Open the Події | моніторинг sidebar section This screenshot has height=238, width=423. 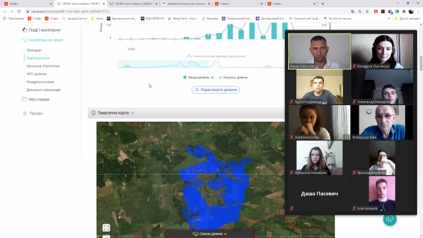click(x=42, y=30)
